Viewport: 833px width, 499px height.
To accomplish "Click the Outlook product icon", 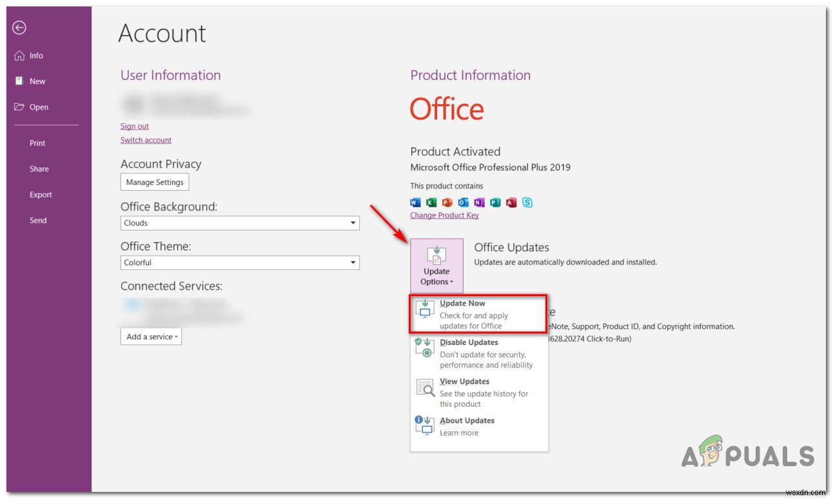I will pos(462,202).
